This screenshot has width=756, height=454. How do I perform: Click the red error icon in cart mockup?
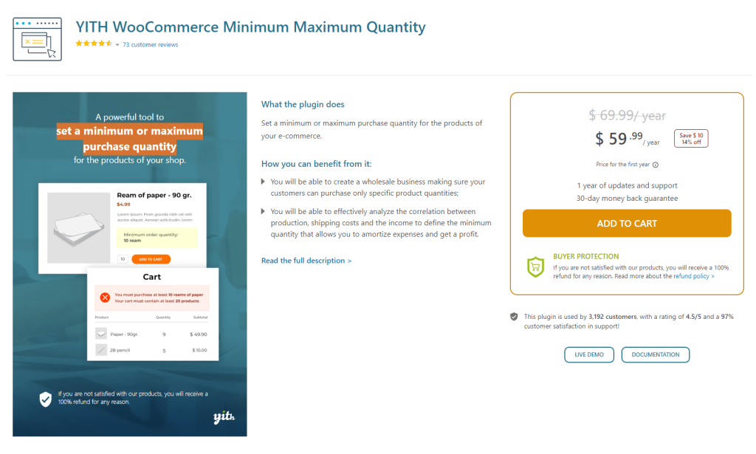pos(105,297)
